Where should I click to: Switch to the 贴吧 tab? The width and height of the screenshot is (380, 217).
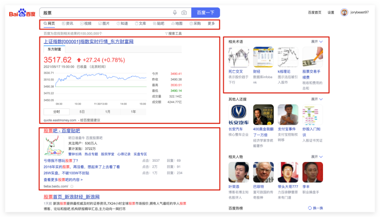tap(159, 24)
